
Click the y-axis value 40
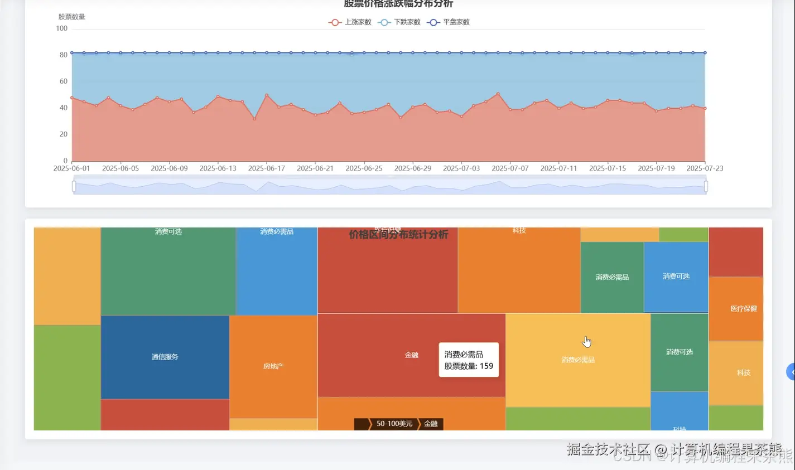click(x=64, y=108)
